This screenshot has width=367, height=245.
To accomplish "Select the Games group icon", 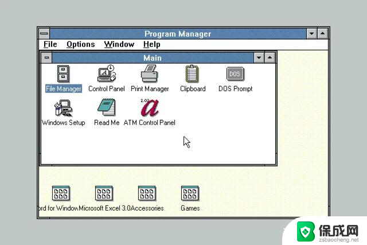I will coord(190,193).
